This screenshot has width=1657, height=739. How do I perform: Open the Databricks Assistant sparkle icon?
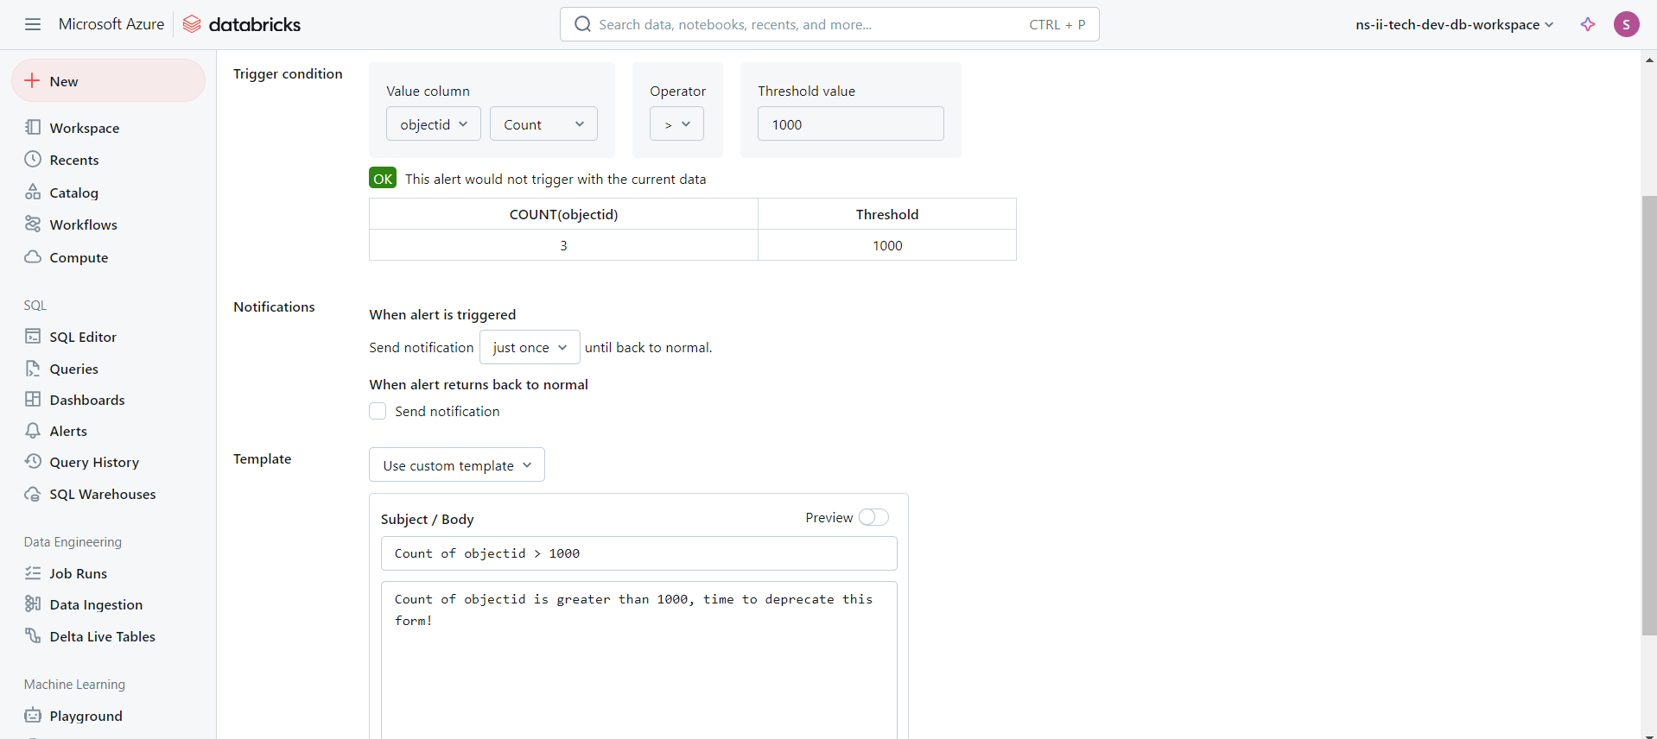click(1588, 24)
